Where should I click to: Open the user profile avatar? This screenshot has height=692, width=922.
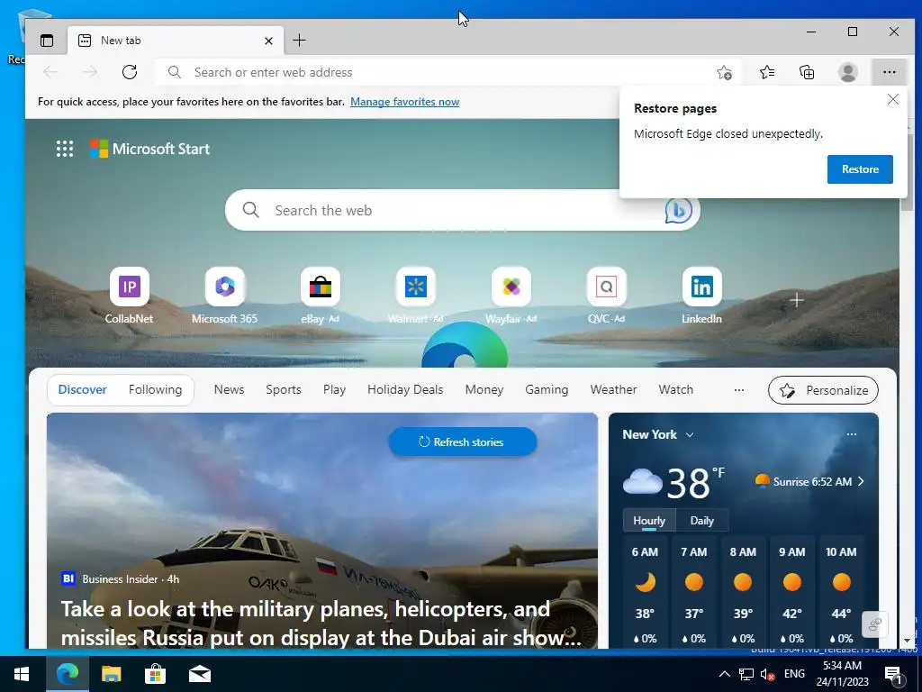coord(847,72)
